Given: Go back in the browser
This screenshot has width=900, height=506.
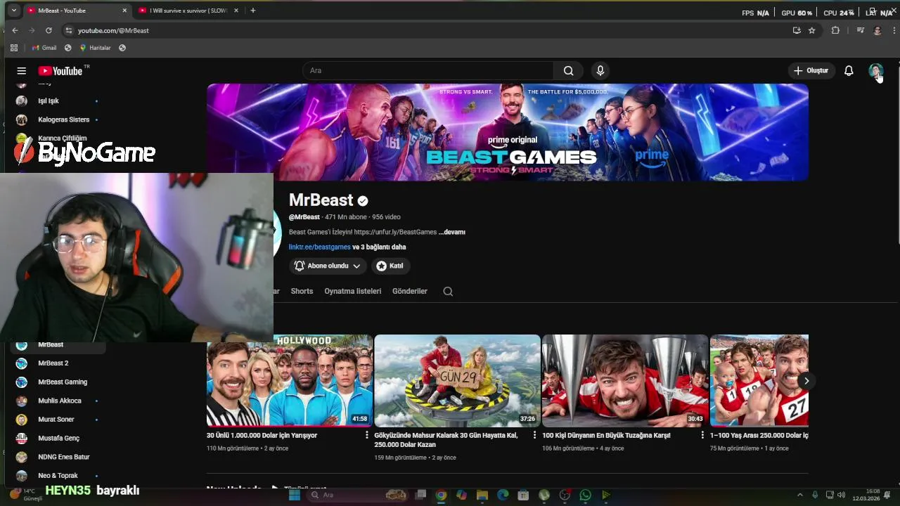Looking at the screenshot, I should tap(15, 30).
